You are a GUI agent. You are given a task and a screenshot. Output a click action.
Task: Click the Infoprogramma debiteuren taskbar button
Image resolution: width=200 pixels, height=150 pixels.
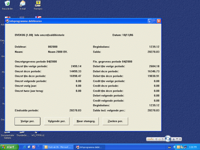[x=89, y=147]
